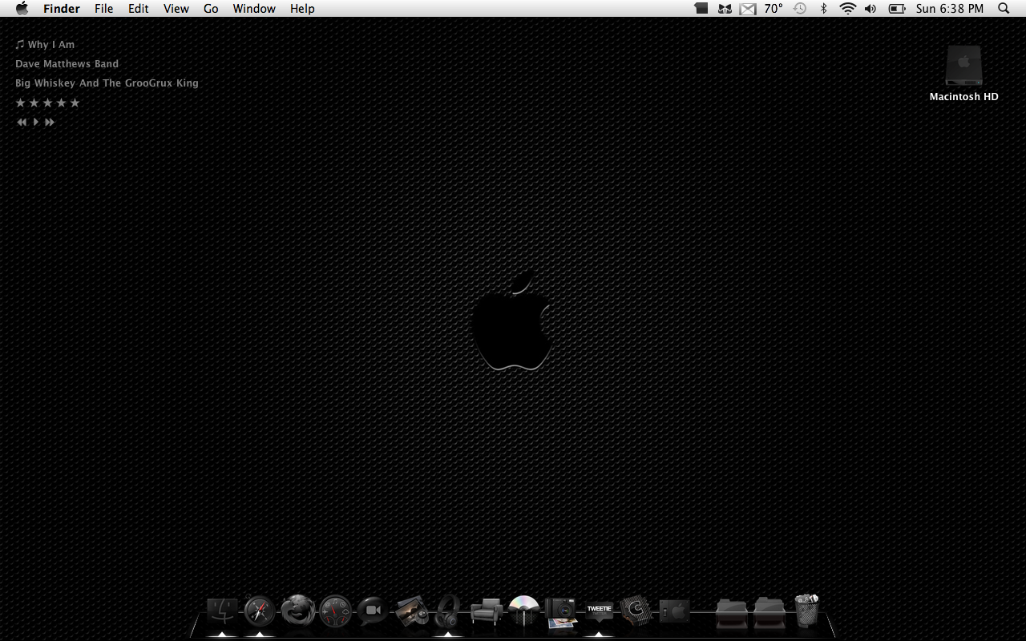Viewport: 1026px width, 641px height.
Task: Open the File menu
Action: [103, 9]
